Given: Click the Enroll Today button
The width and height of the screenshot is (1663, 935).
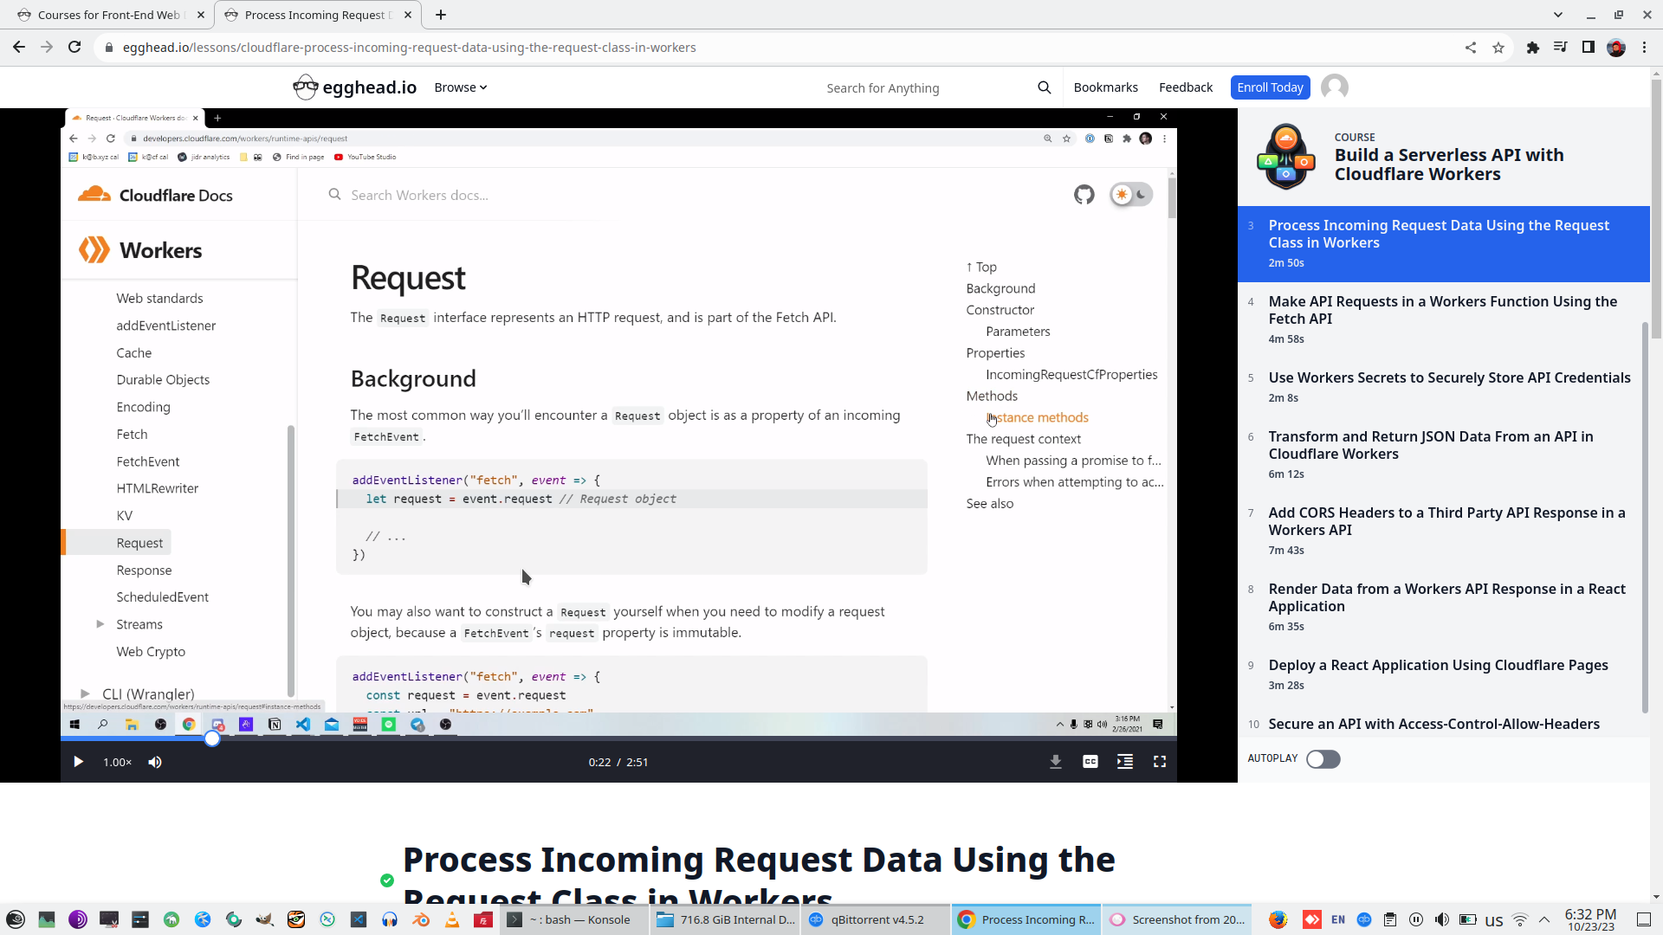Looking at the screenshot, I should (x=1270, y=87).
